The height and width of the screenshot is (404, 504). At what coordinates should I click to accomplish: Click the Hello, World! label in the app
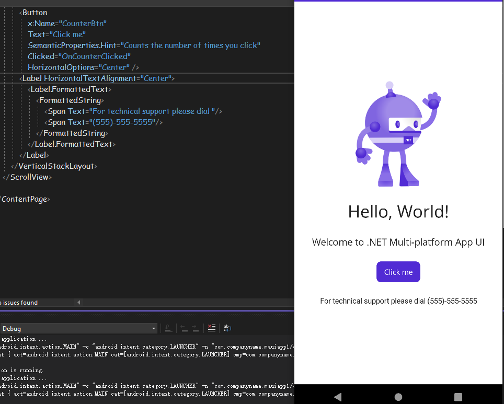[398, 212]
